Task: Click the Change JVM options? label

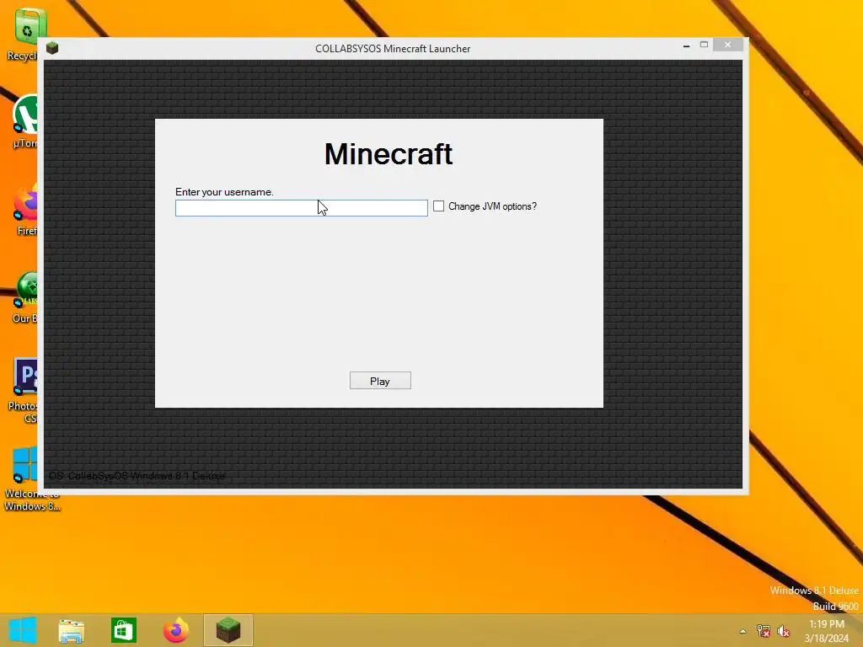Action: (492, 206)
